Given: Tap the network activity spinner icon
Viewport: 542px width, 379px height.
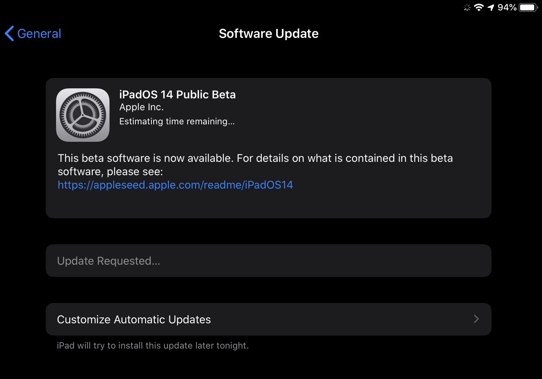Looking at the screenshot, I should [467, 7].
